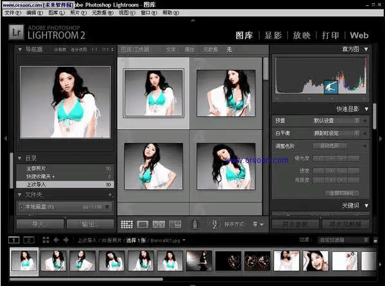This screenshot has height=286, width=385.
Task: Pick up the Painter spray can tool
Action: click(194, 224)
